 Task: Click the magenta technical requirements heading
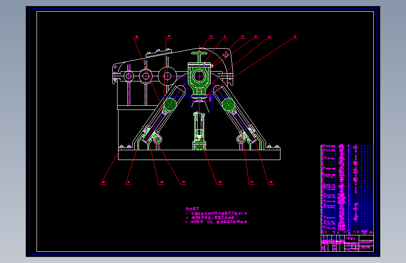192,209
